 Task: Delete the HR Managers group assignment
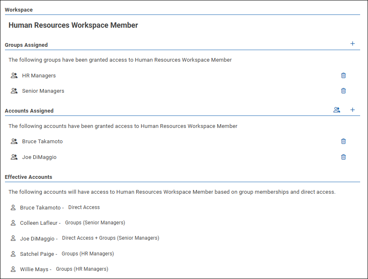pos(343,75)
